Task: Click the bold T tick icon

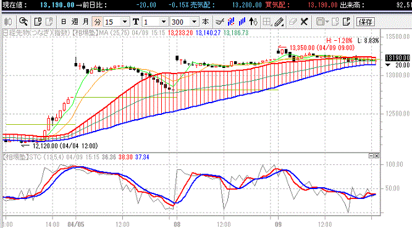Action: point(135,22)
